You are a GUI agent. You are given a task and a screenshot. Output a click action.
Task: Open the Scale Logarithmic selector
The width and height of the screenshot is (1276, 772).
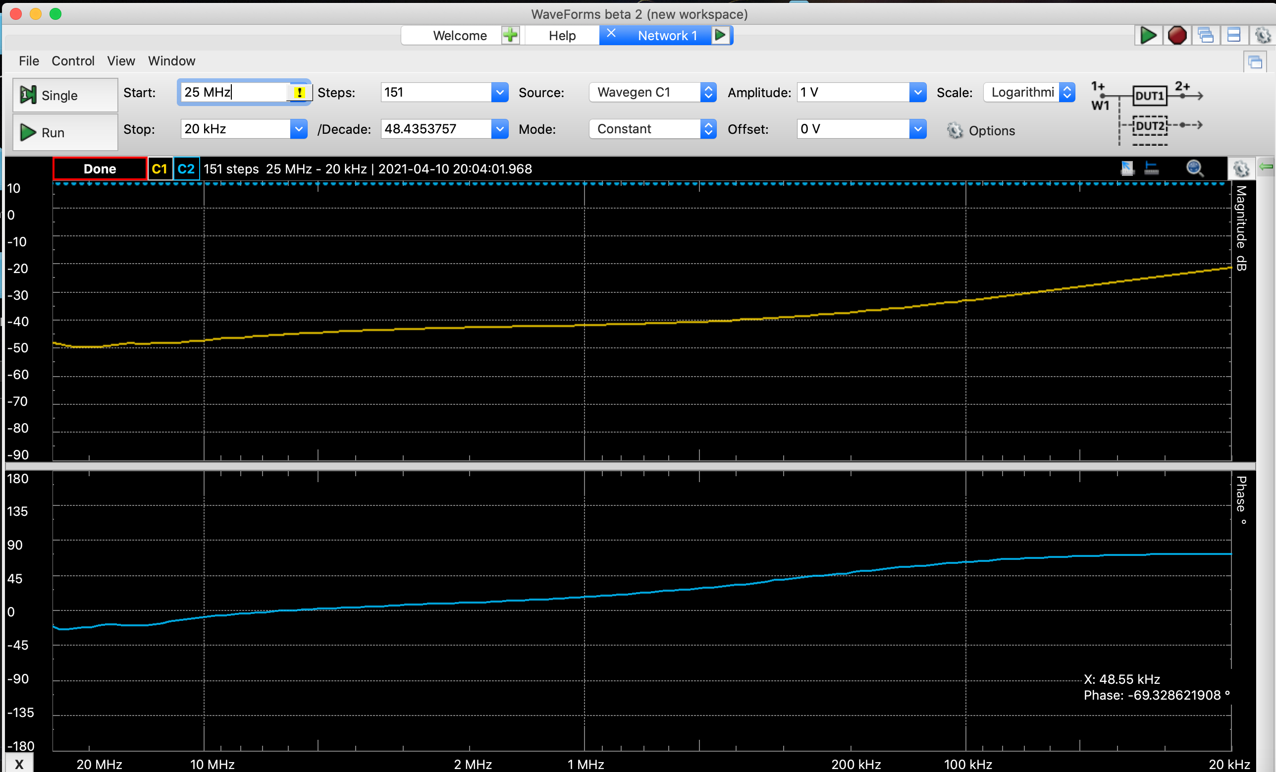[1029, 92]
